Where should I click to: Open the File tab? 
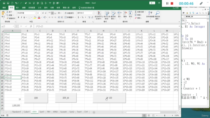coord(4,8)
